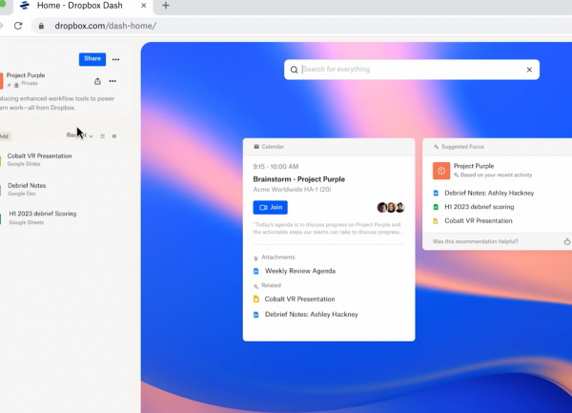The width and height of the screenshot is (572, 413).
Task: Reload the page with the refresh icon
Action: coord(18,26)
